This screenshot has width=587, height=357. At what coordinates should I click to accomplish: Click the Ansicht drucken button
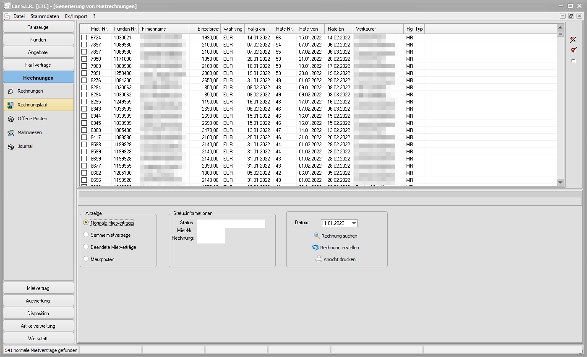335,259
